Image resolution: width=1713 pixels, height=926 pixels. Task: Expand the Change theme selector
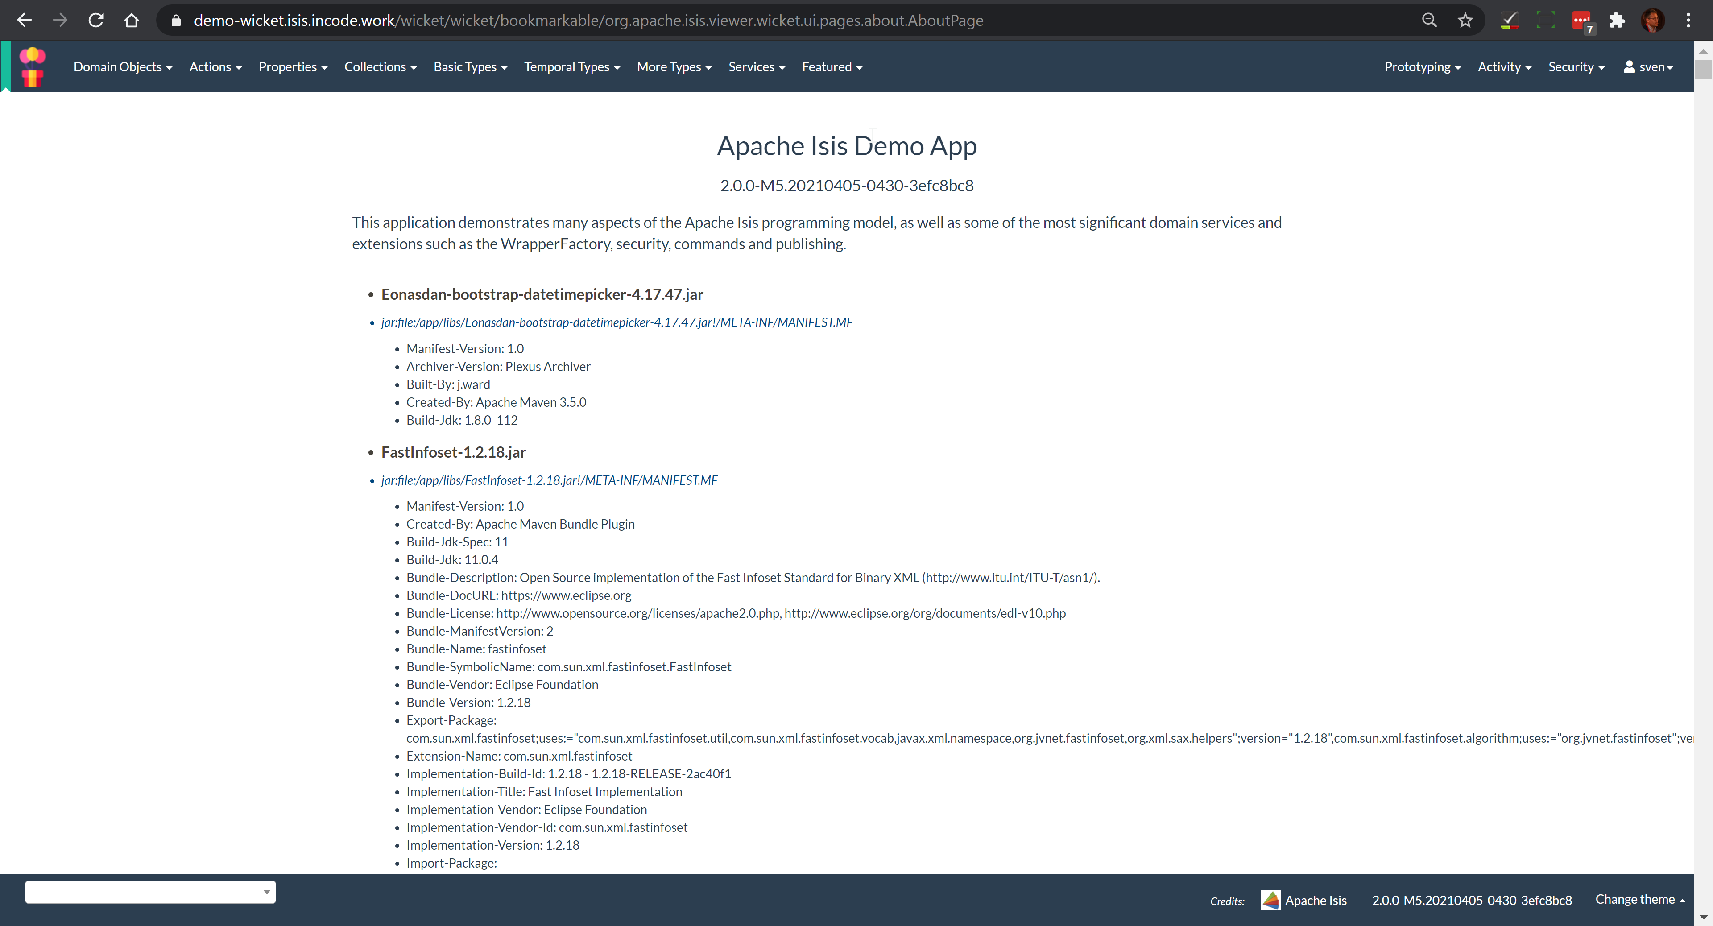point(1639,899)
